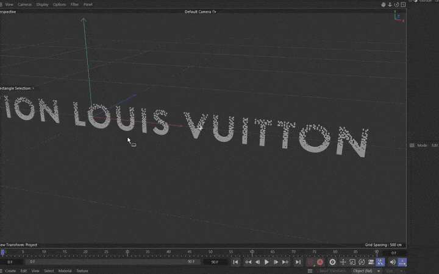Screen dimensions: 439x274
Task: Open the material manager View menu
Action: pyautogui.click(x=35, y=270)
